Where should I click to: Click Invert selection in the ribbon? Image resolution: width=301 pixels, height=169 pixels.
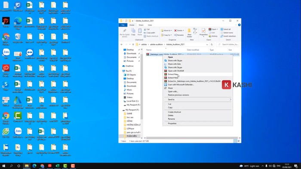(x=228, y=36)
